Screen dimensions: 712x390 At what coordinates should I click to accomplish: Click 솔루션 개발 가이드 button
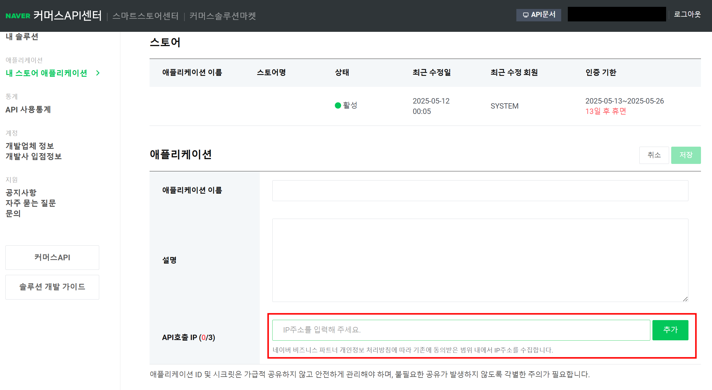[52, 287]
